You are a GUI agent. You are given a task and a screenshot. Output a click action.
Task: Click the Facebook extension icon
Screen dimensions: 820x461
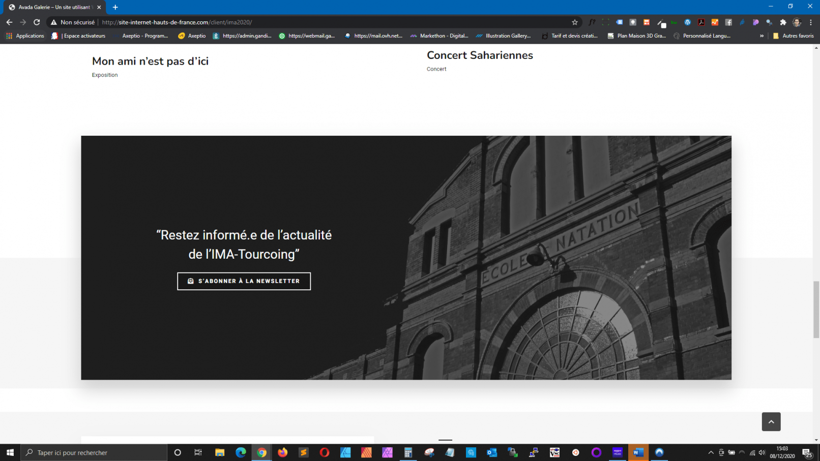[728, 22]
